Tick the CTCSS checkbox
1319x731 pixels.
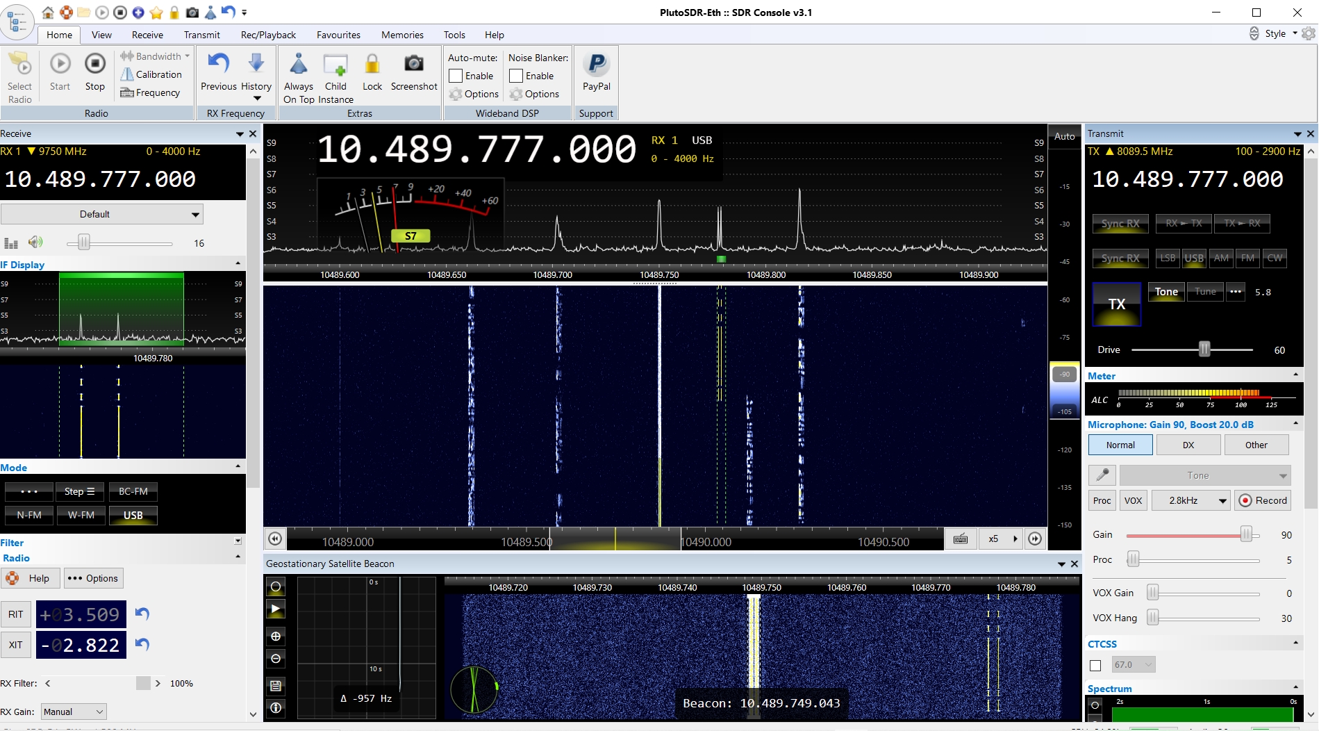1095,665
